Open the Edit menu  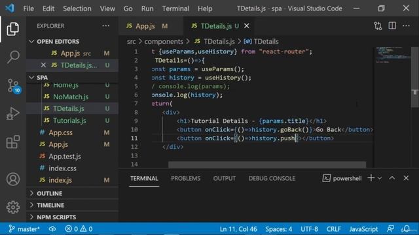pos(48,8)
